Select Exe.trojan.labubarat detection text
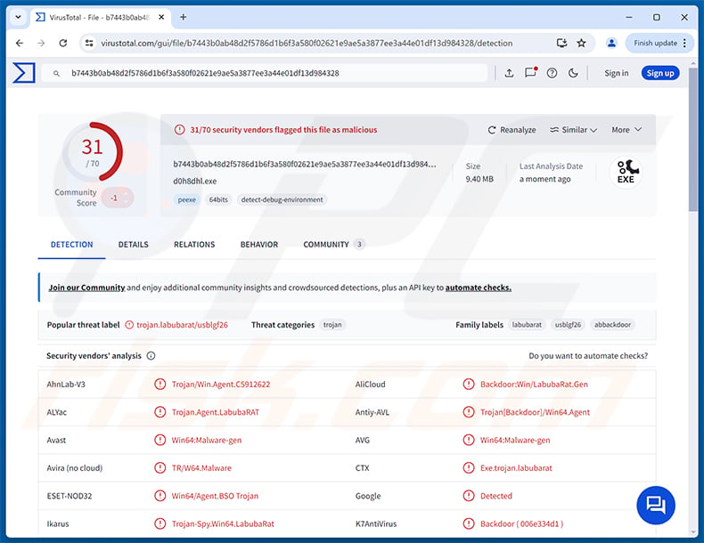Image resolution: width=704 pixels, height=543 pixels. click(x=516, y=467)
